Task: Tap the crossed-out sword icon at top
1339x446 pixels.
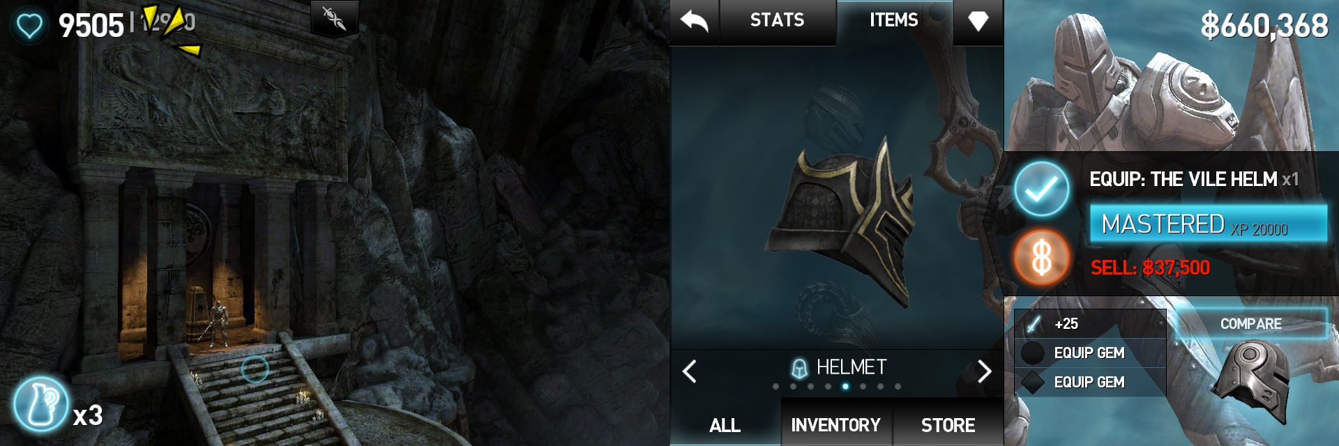Action: point(334,17)
